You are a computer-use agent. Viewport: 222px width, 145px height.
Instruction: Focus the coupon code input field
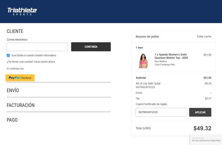tap(161, 112)
